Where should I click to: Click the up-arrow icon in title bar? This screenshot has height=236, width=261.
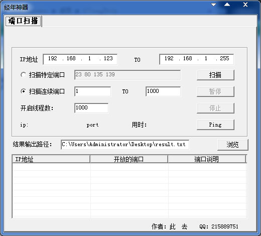227,5
